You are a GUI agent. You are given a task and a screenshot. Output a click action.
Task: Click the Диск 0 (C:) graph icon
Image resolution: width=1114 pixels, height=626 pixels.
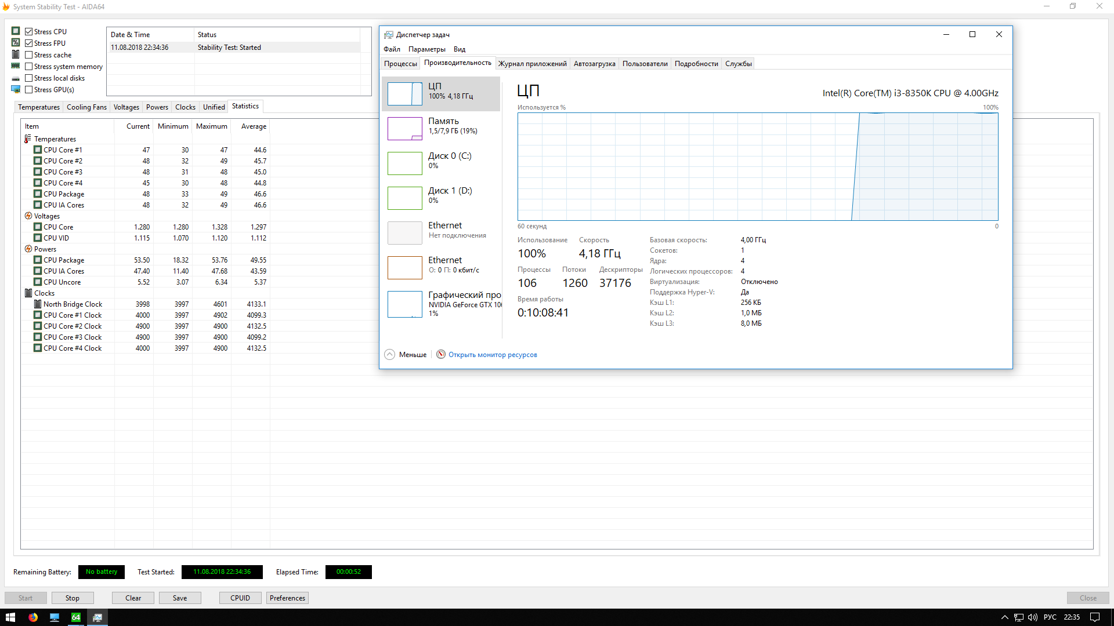[404, 163]
